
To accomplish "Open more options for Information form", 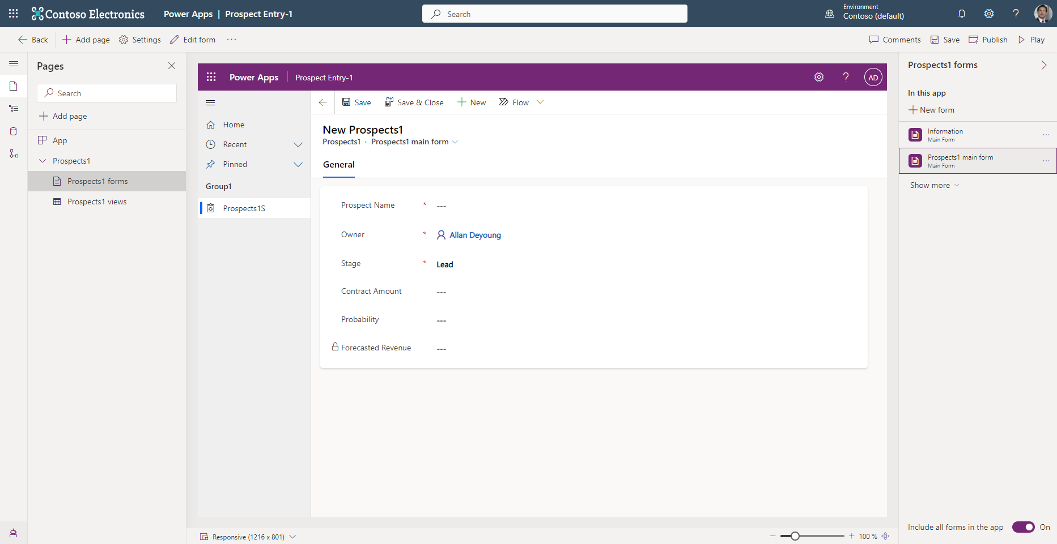I will (1046, 135).
